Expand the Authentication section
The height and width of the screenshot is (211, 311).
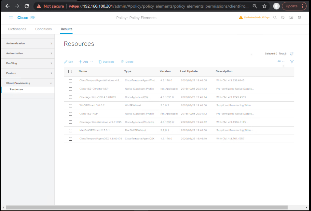tap(28, 43)
